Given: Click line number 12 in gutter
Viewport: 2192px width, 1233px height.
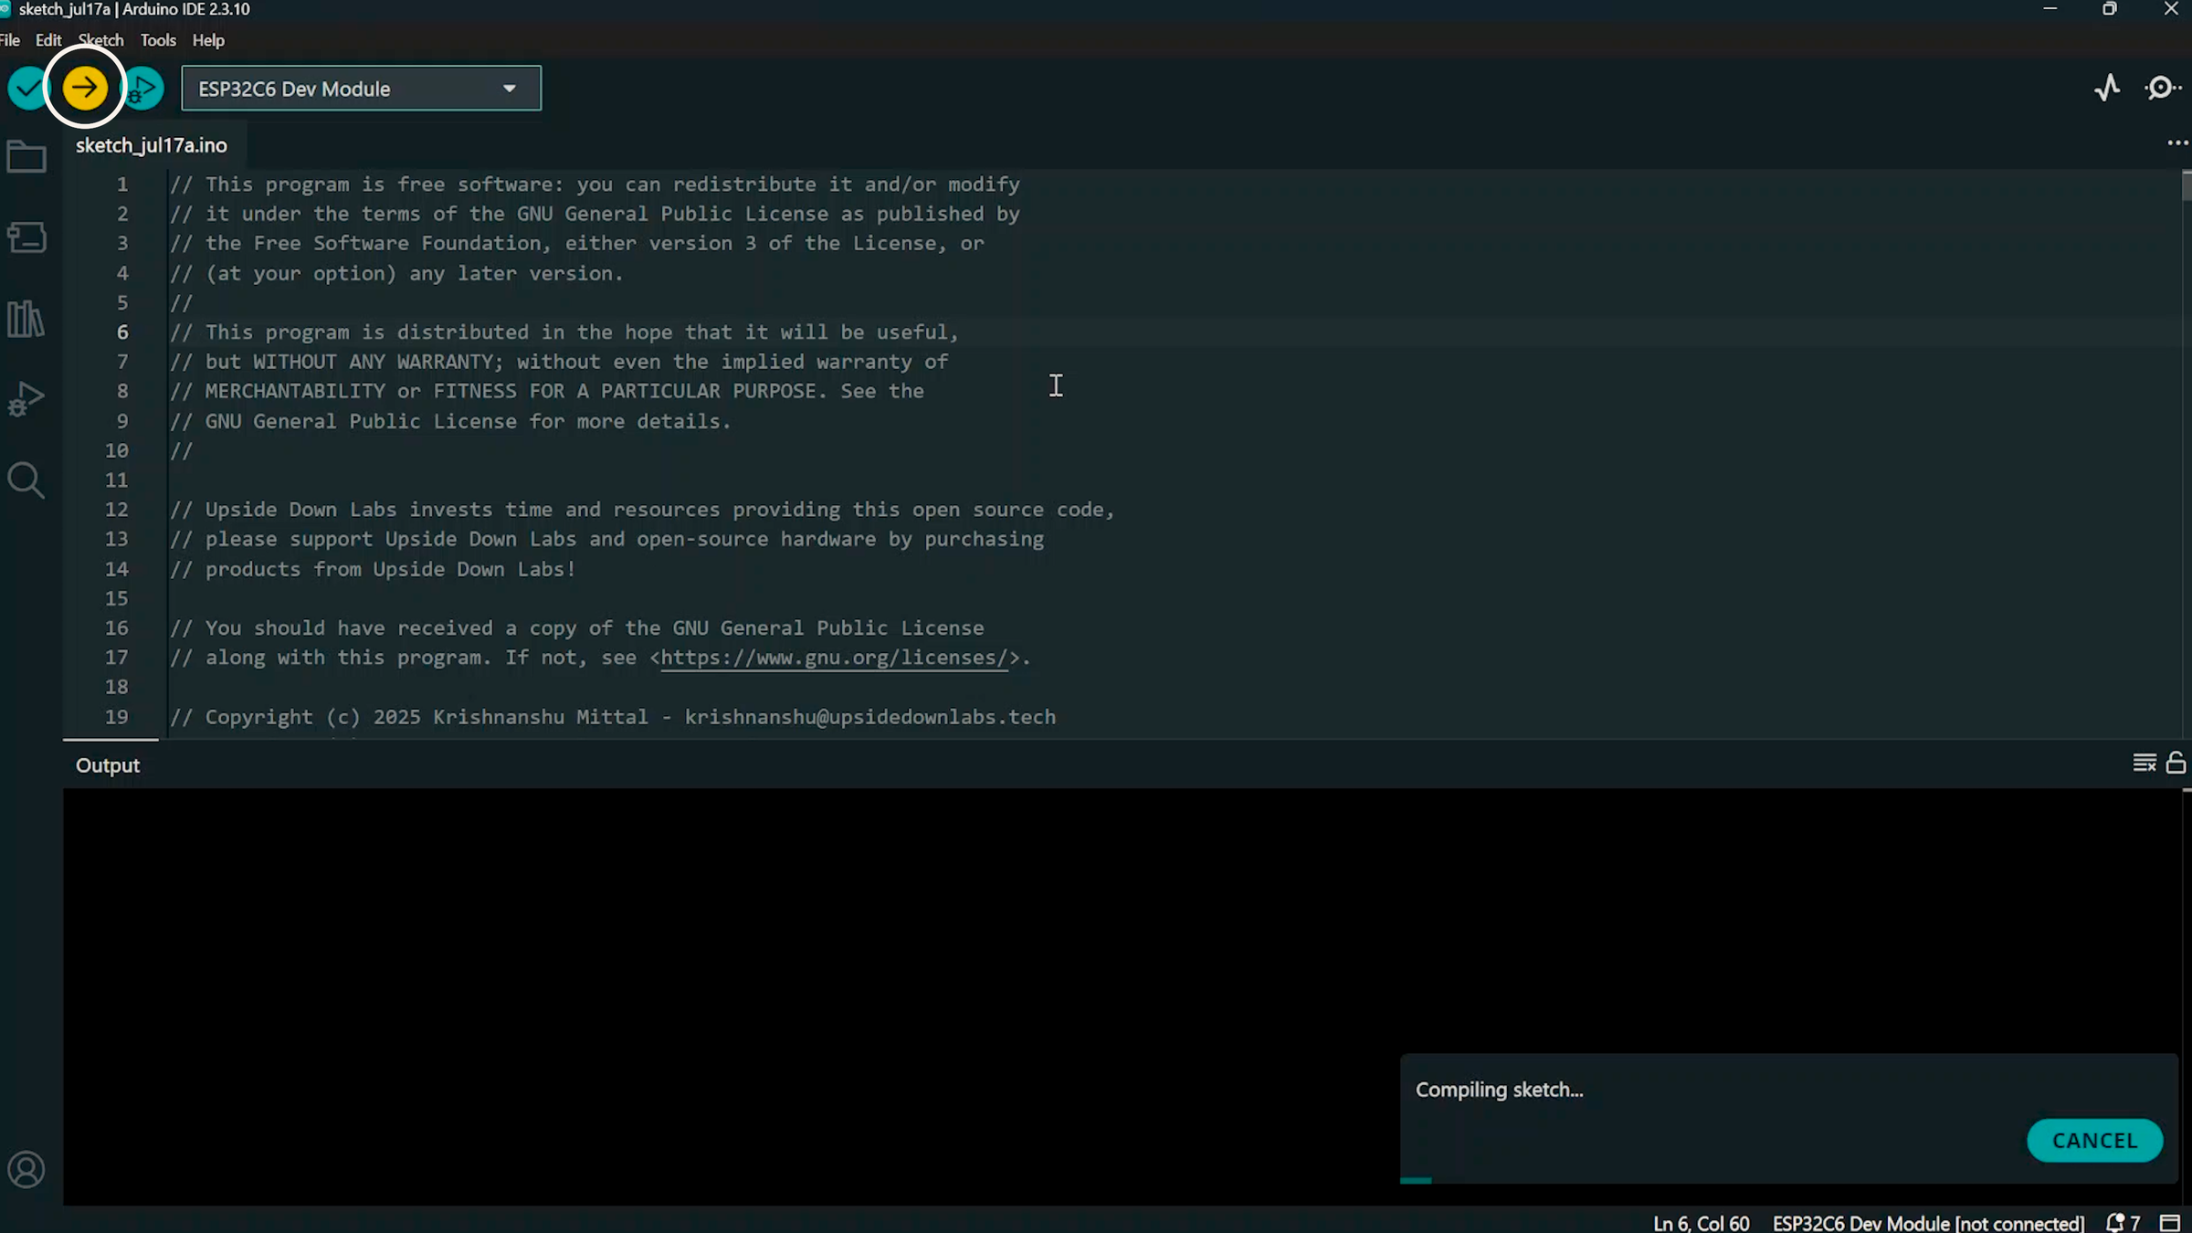Looking at the screenshot, I should pos(117,510).
